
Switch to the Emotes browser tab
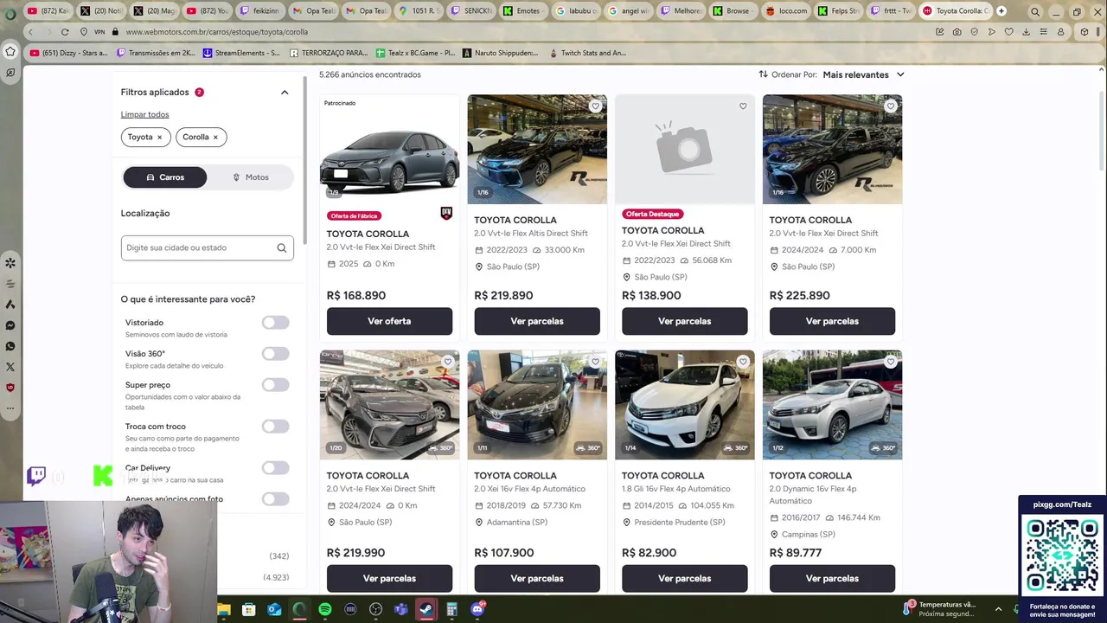[x=522, y=11]
